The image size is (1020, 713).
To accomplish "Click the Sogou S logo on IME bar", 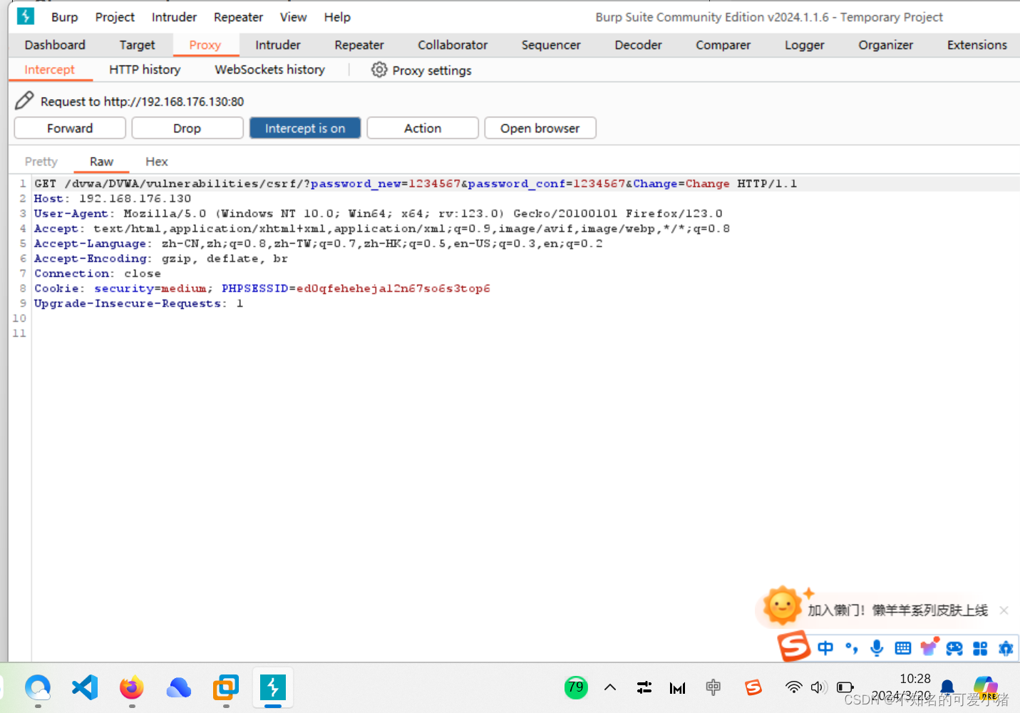I will tap(794, 646).
